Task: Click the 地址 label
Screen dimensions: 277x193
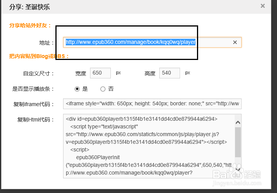Action: [x=47, y=43]
